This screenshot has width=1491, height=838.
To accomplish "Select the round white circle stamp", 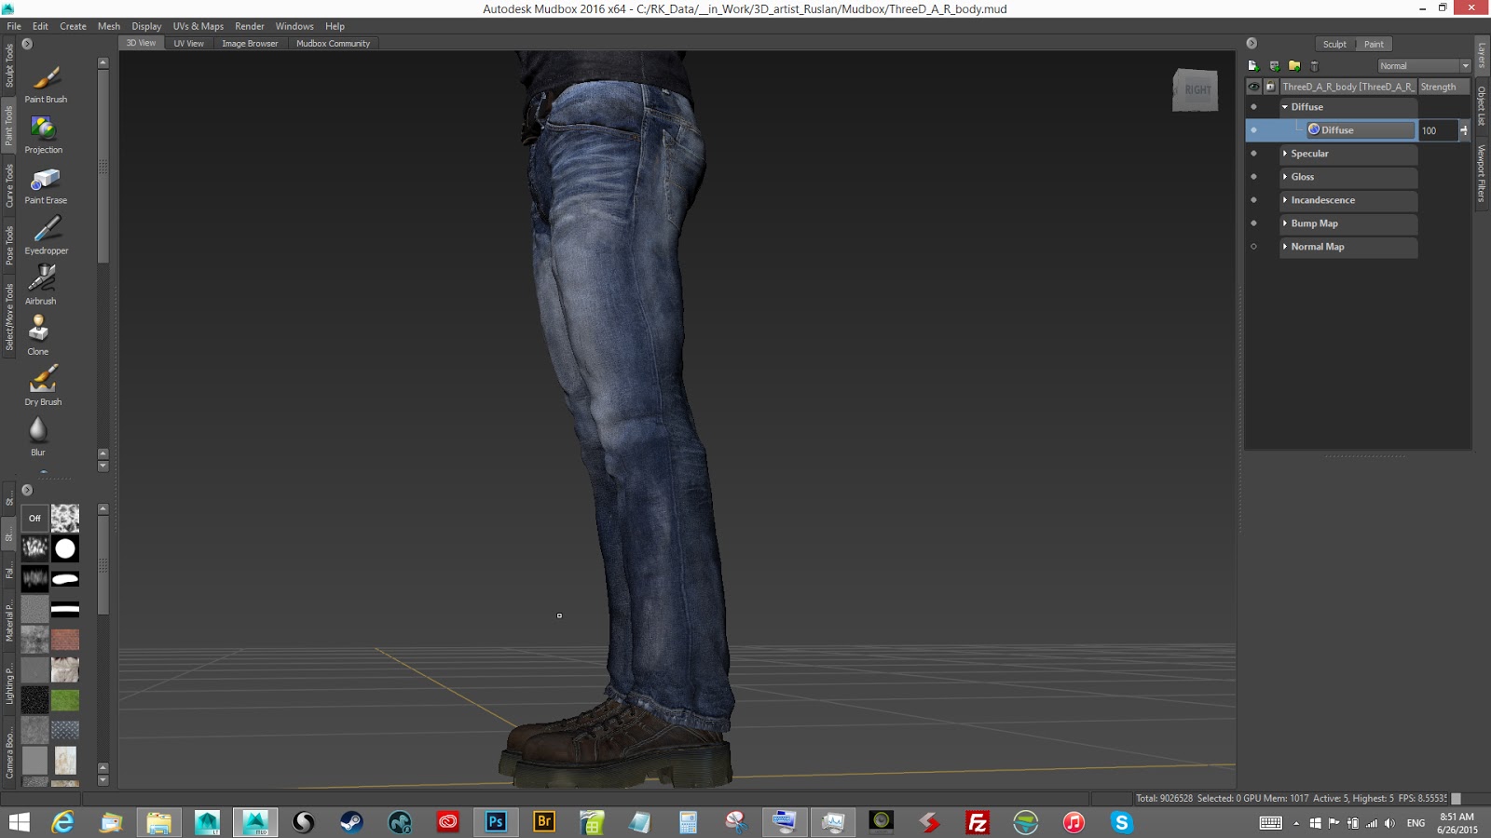I will pyautogui.click(x=65, y=548).
